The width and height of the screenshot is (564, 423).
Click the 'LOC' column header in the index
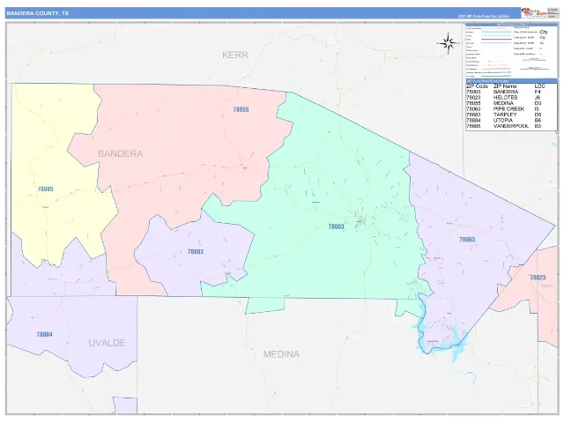click(x=540, y=86)
